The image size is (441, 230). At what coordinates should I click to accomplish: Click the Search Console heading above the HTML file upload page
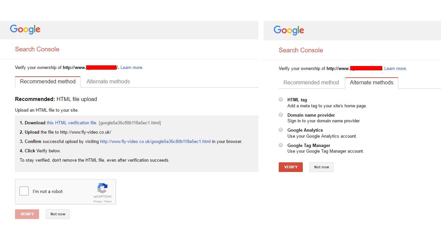(37, 49)
